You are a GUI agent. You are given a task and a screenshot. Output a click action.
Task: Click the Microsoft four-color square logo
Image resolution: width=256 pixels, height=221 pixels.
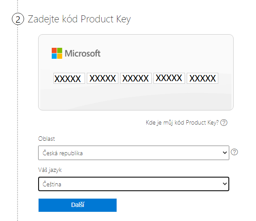pos(57,53)
